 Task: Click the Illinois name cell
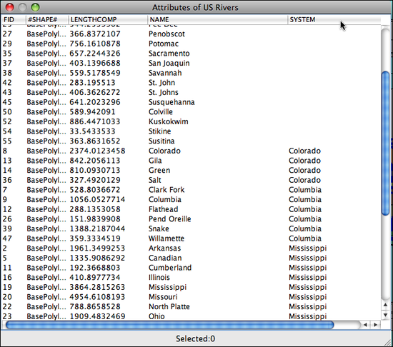(x=159, y=278)
